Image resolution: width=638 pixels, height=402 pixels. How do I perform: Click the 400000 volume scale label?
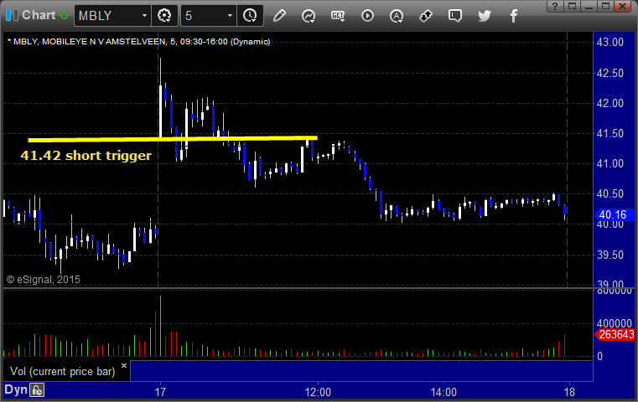coord(615,323)
